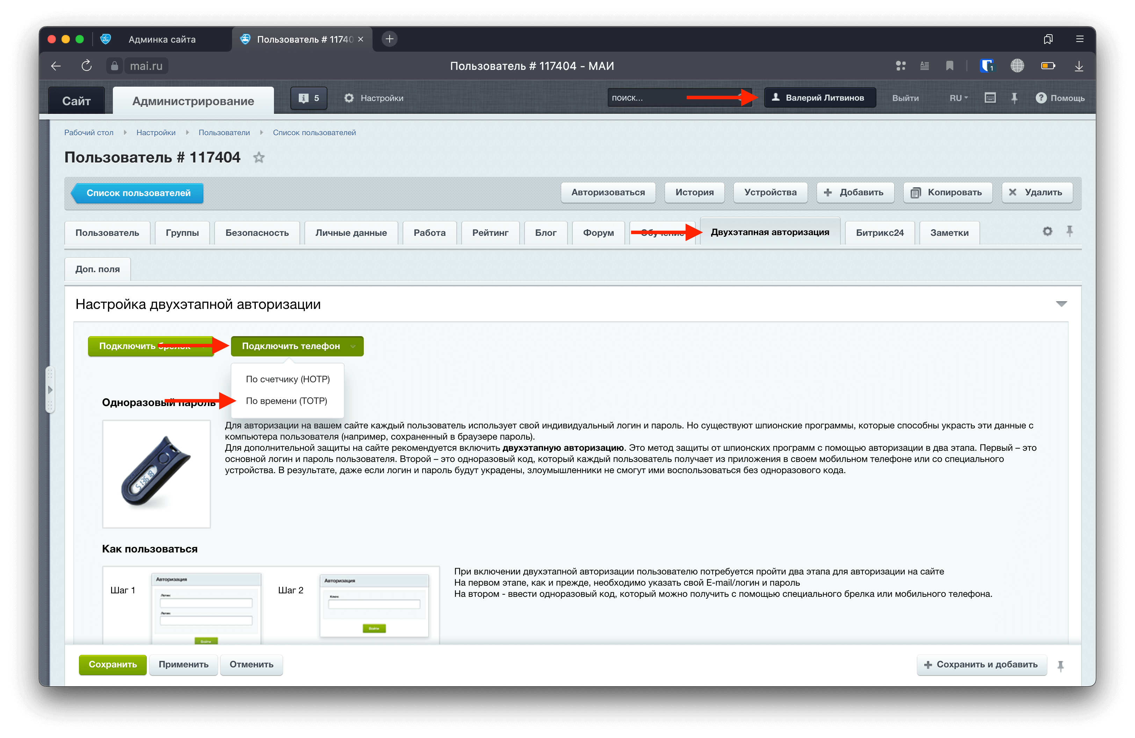The height and width of the screenshot is (738, 1135).
Task: Click Сохранить и добавить button
Action: pos(982,666)
